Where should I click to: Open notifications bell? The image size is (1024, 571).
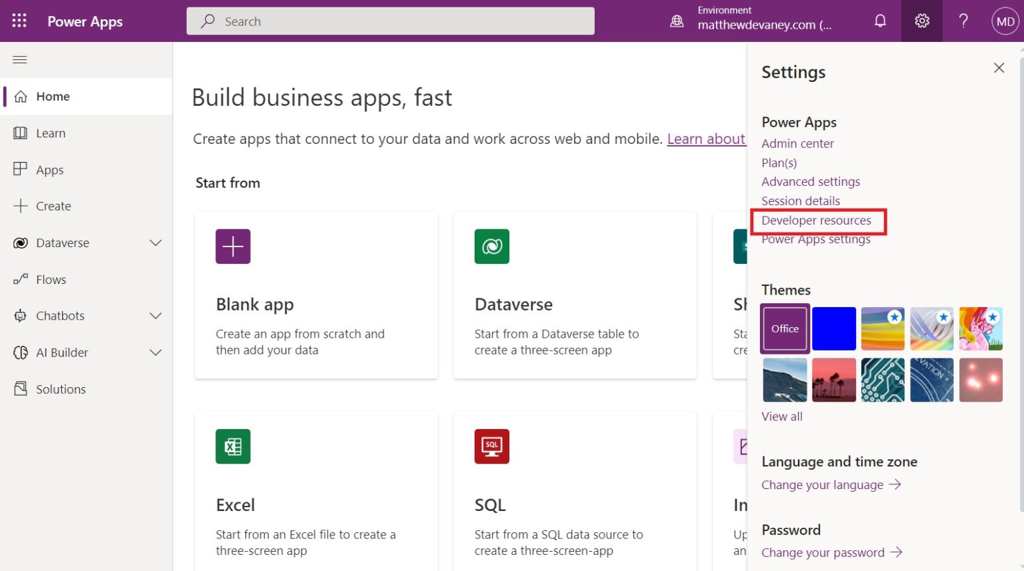(x=880, y=21)
